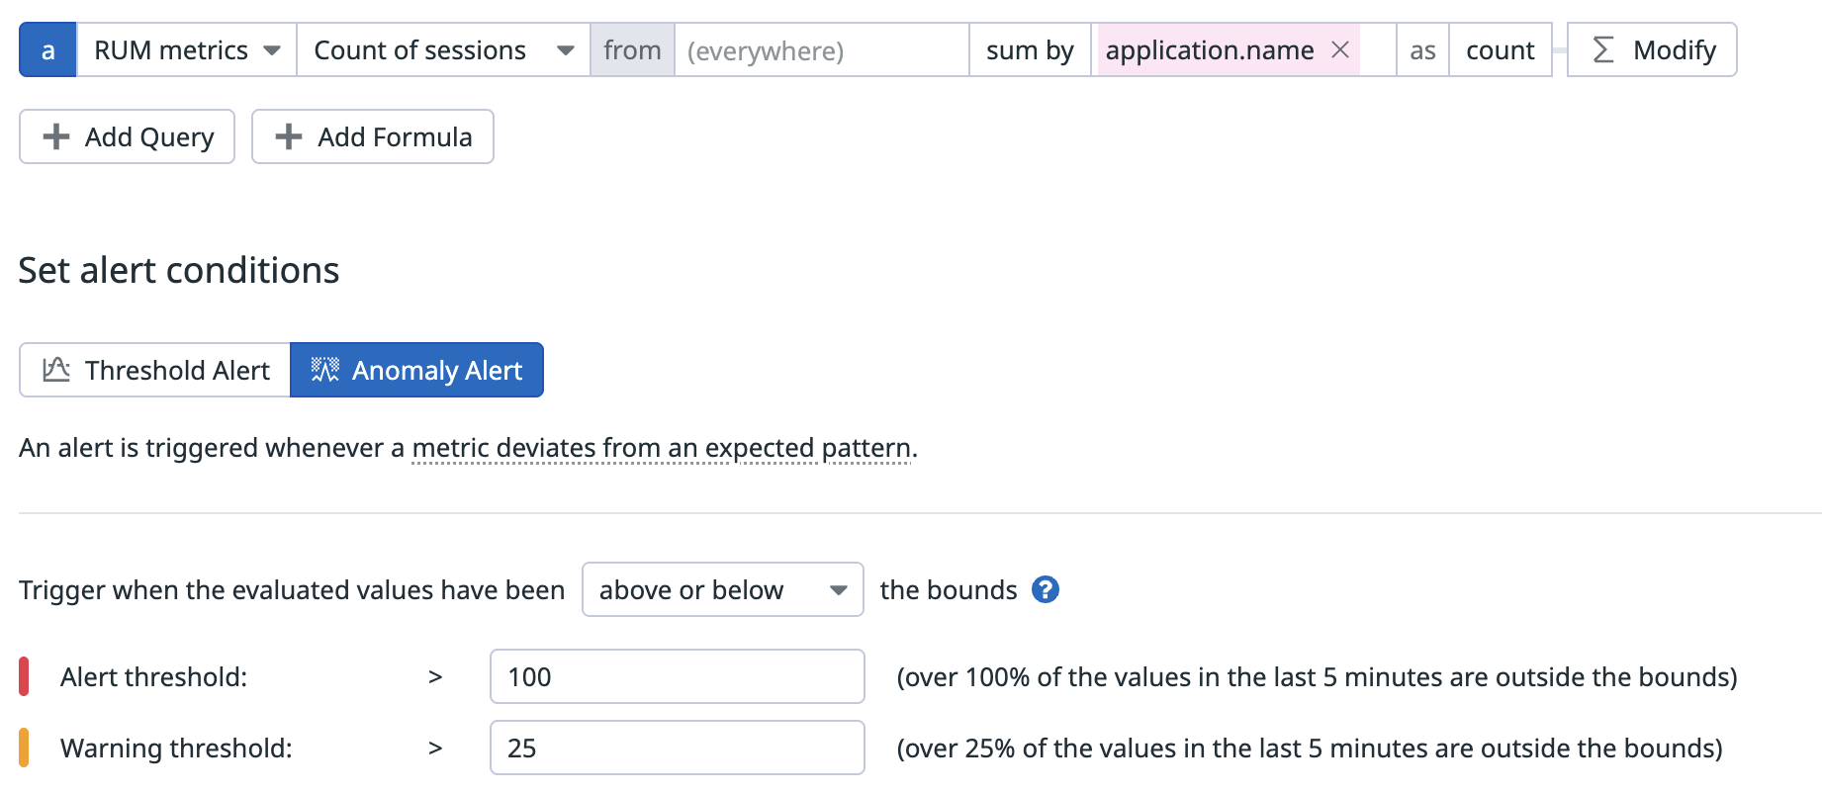Click the Threshold Alert chart icon
1822x793 pixels.
point(56,370)
